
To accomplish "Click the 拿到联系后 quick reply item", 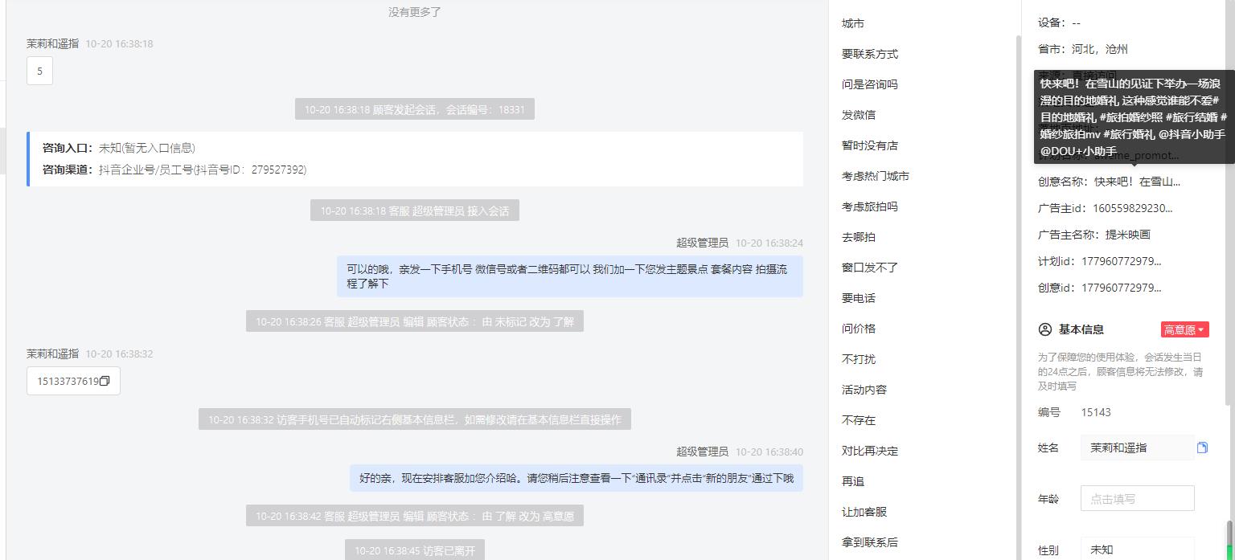I will pos(870,542).
